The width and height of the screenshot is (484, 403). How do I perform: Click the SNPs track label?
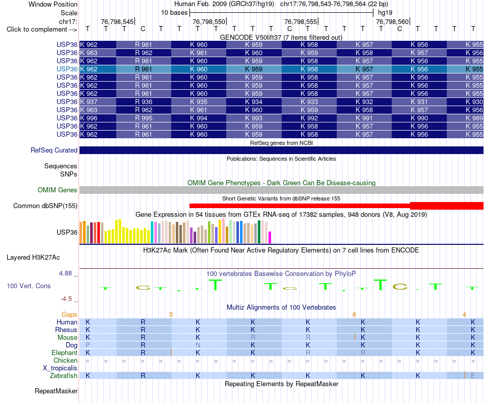(69, 174)
